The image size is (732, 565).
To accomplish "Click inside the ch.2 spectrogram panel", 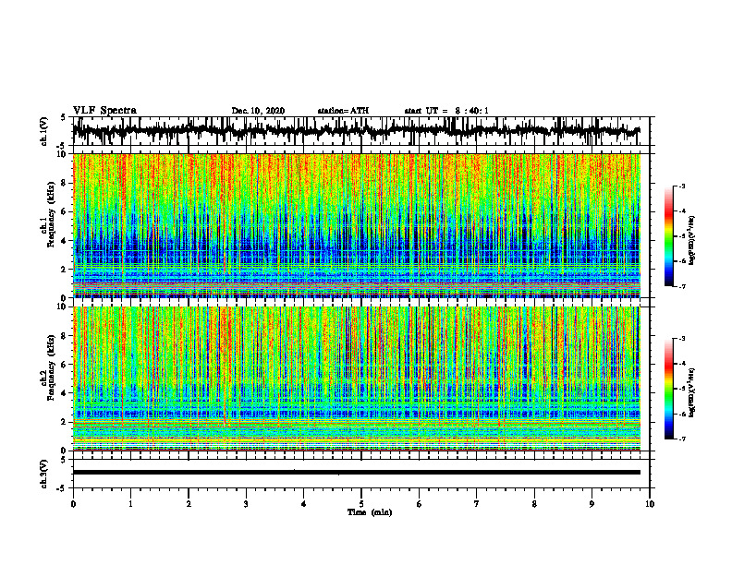I will coord(357,379).
